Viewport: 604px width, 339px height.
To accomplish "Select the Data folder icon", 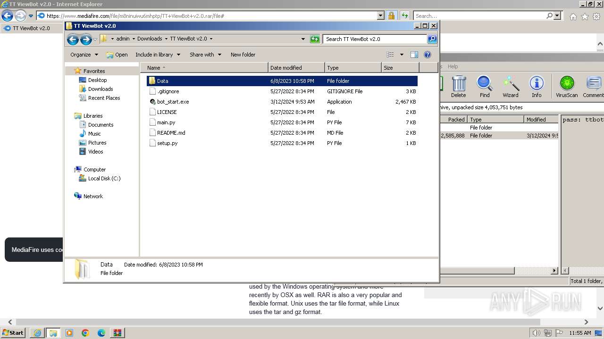I will (152, 81).
